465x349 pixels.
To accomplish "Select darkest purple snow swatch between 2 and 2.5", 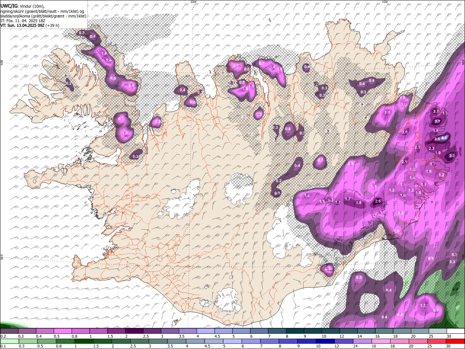I will (134, 331).
